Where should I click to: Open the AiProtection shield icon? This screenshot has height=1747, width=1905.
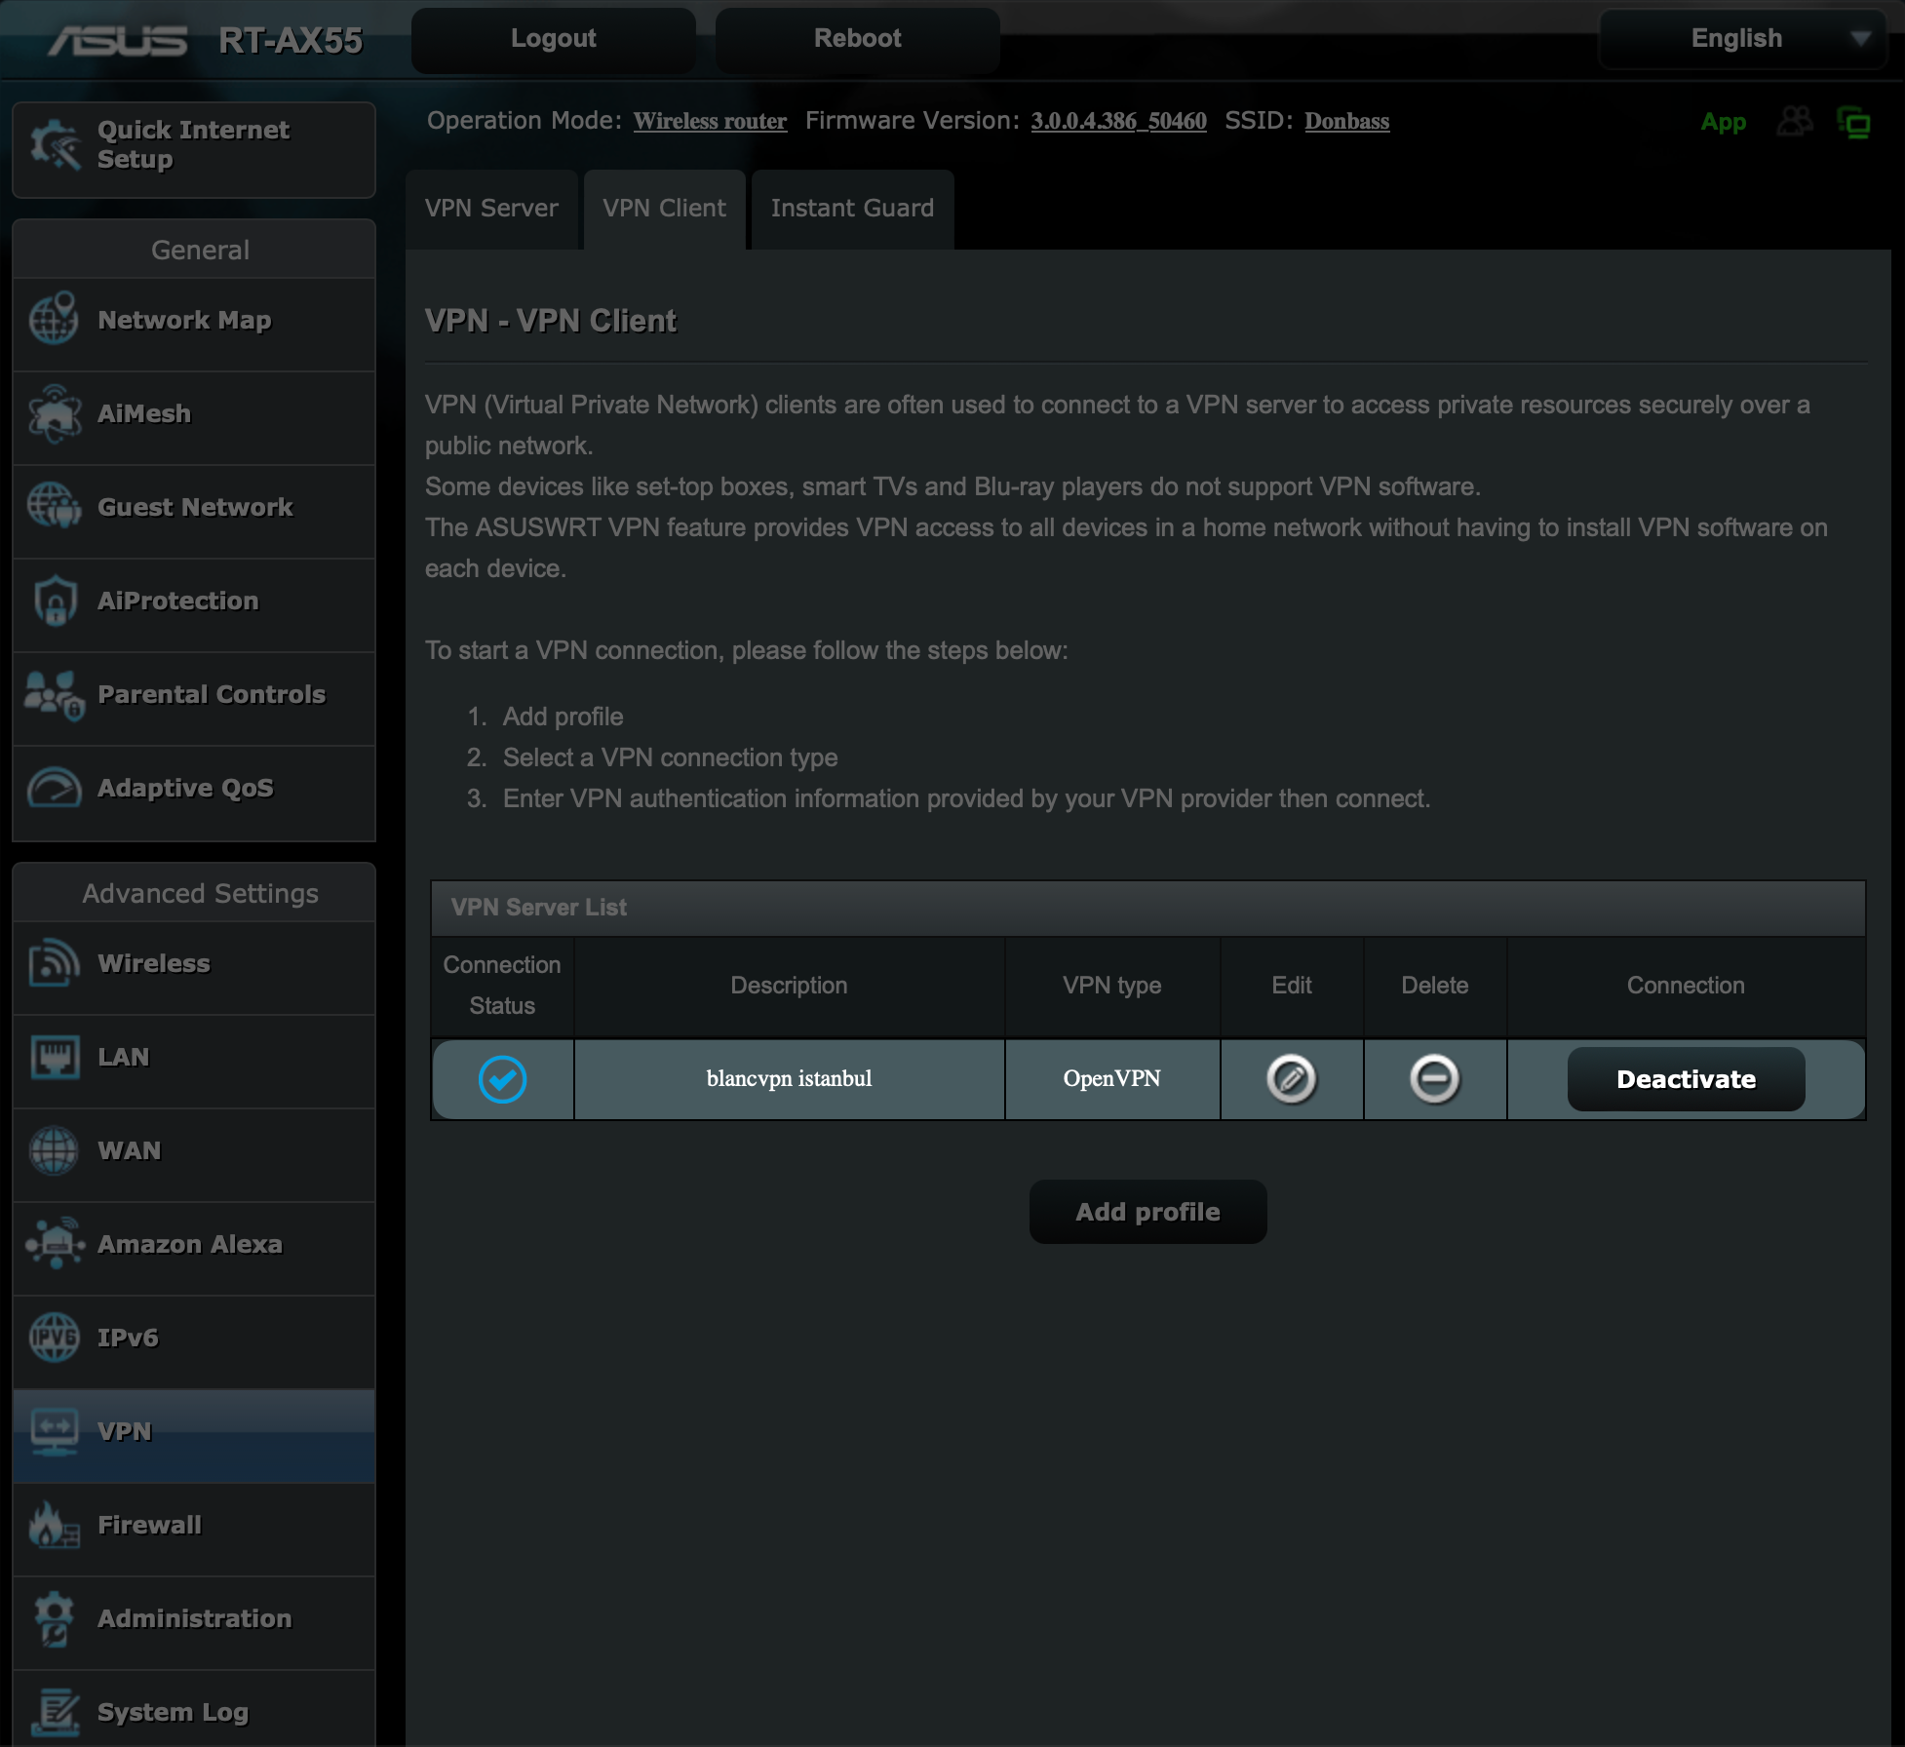point(54,601)
